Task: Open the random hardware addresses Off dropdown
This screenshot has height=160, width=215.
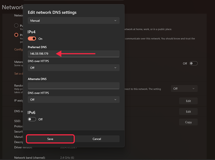Action: pyautogui.click(x=184, y=89)
